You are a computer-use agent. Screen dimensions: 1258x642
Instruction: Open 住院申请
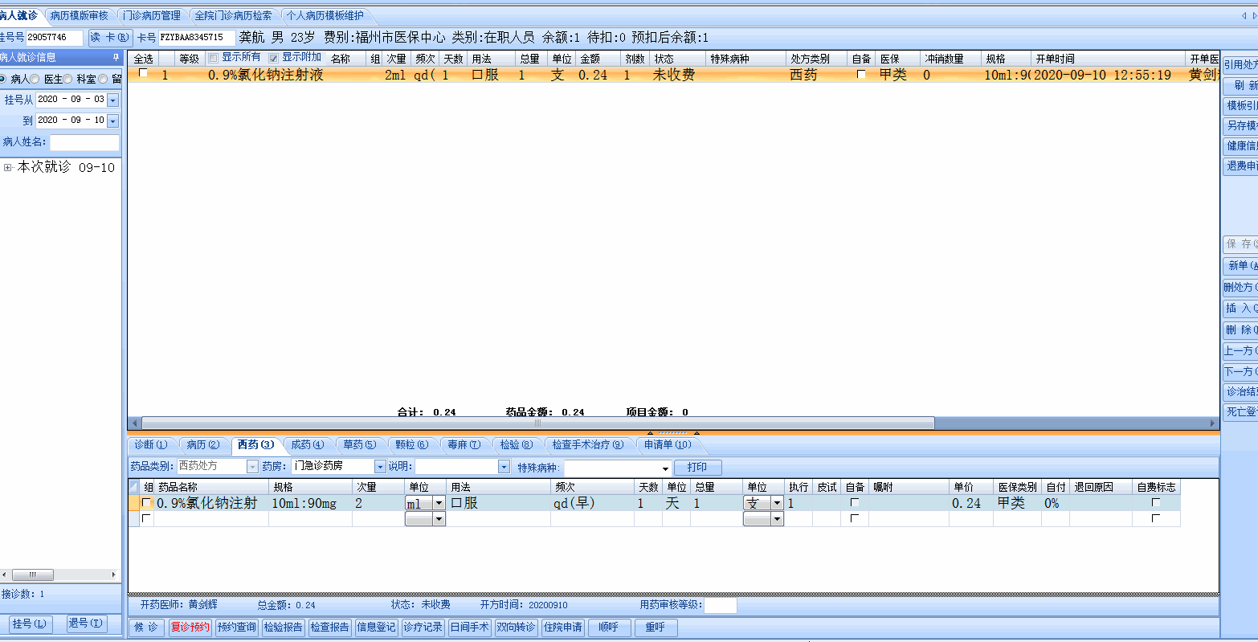click(x=563, y=628)
